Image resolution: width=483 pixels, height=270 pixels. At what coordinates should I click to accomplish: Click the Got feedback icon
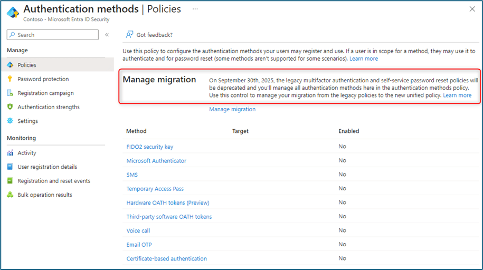point(129,35)
